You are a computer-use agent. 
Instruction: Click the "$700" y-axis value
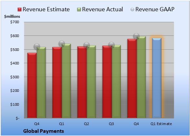click(15, 22)
